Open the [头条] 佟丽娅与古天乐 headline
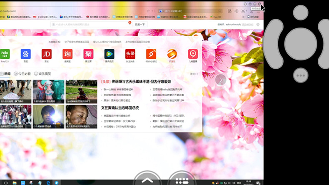The width and height of the screenshot is (329, 185). point(136,82)
